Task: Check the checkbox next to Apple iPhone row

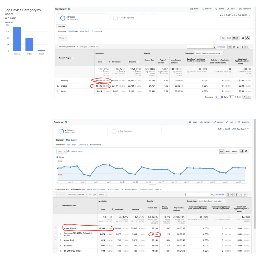Action: 55,228
